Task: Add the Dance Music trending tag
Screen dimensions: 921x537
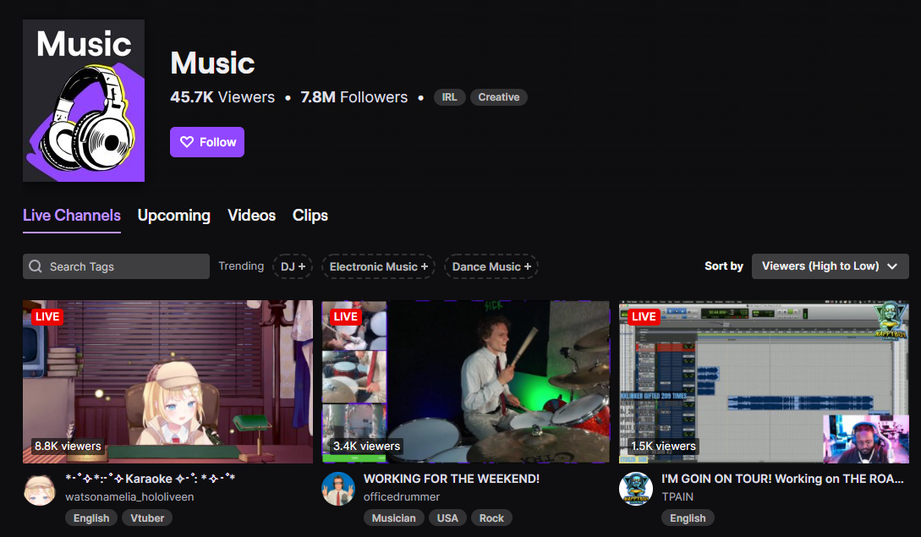Action: tap(491, 266)
